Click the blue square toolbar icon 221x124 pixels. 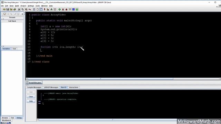tap(74, 9)
